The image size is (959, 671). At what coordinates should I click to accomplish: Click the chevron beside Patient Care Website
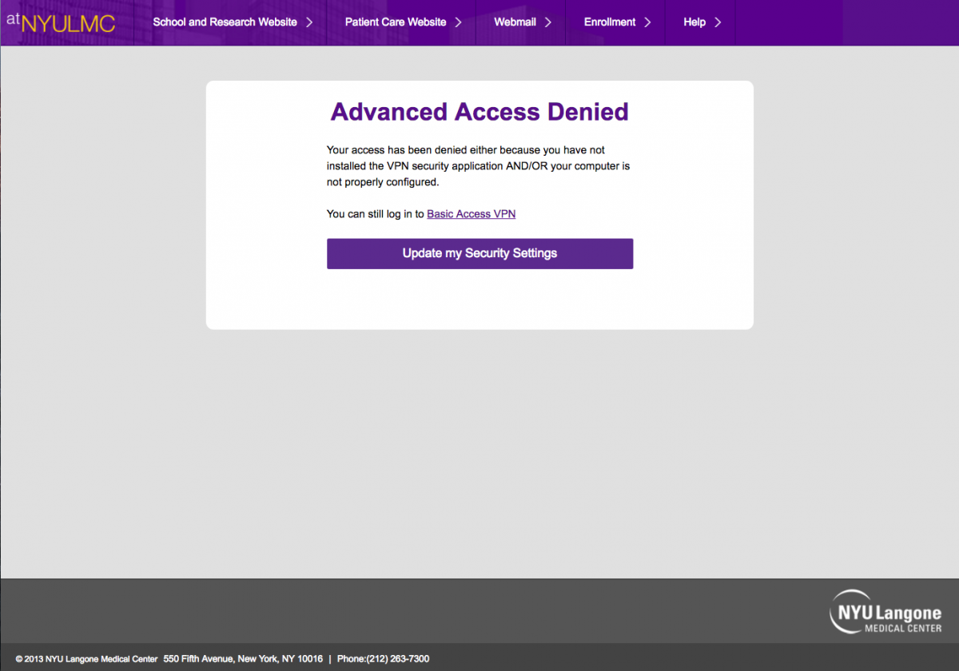point(458,22)
